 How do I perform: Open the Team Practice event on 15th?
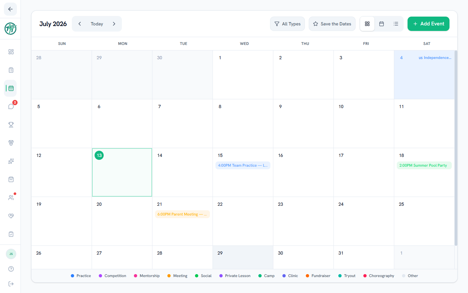(x=243, y=165)
